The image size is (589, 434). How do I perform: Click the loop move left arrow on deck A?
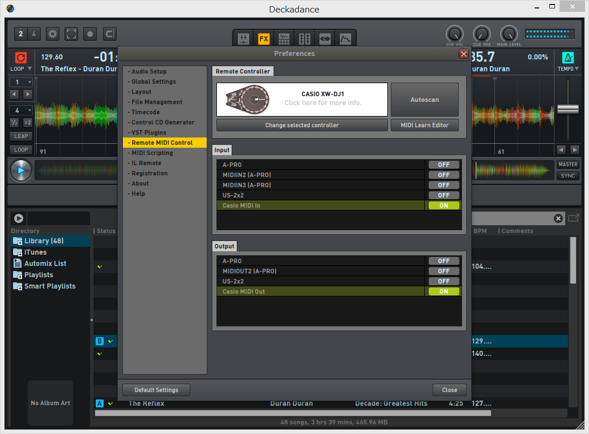point(14,94)
